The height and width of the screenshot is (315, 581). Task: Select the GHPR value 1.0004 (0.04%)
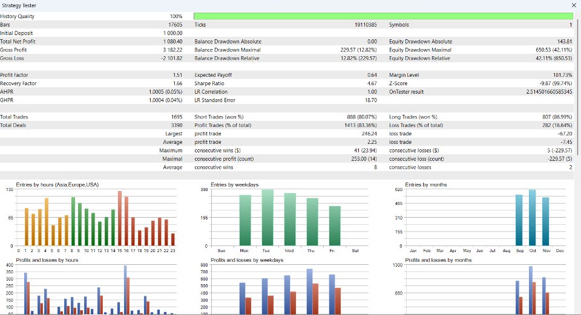point(166,100)
